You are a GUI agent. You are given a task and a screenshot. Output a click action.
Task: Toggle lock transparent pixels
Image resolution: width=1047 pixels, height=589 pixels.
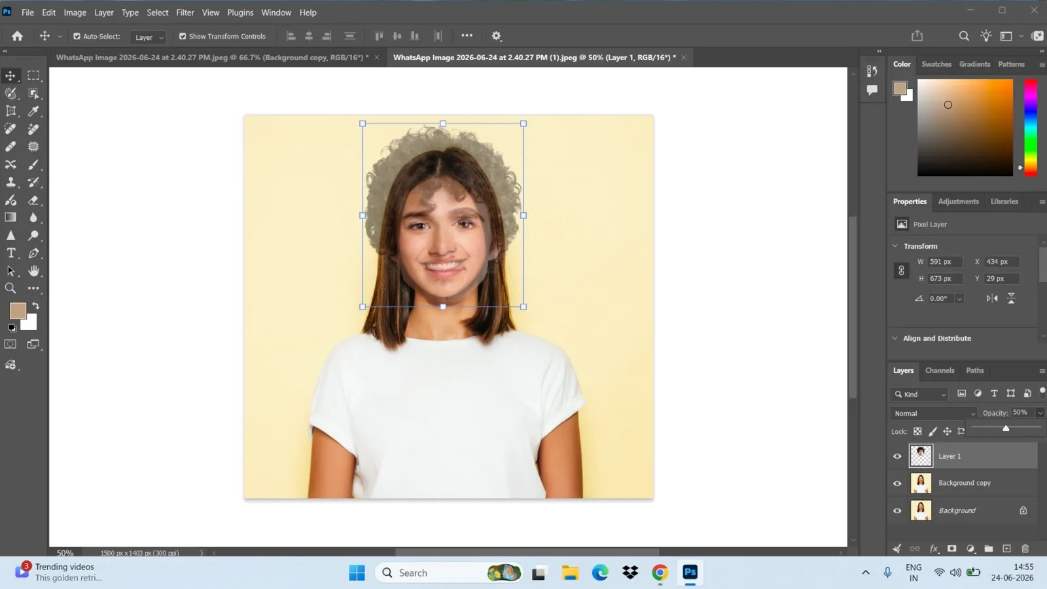(x=917, y=431)
